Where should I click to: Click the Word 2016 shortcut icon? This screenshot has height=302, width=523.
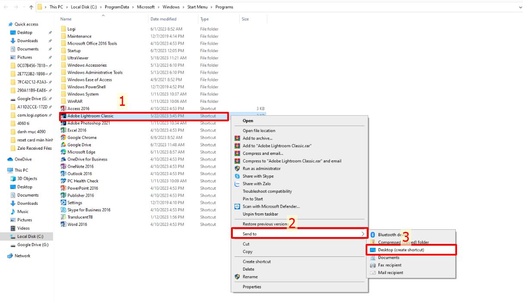click(x=63, y=225)
